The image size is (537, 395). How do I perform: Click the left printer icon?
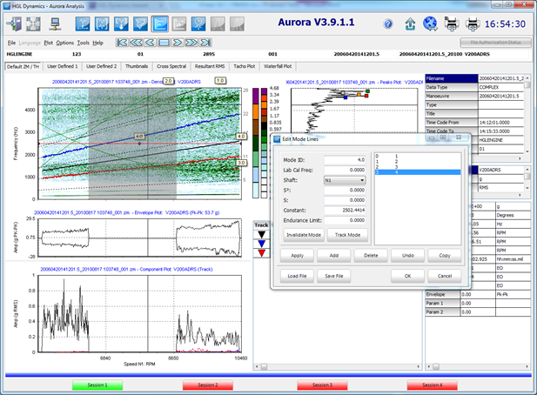452,24
